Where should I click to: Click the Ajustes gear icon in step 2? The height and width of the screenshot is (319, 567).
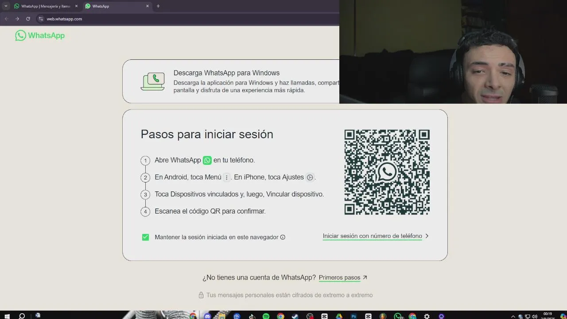[310, 177]
